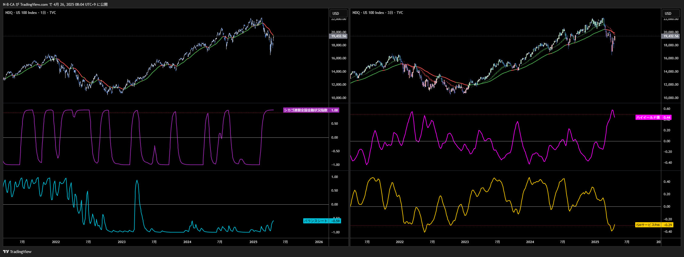Click the -0.59 value tag beside バランスシート
684x257 pixels.
(335, 221)
